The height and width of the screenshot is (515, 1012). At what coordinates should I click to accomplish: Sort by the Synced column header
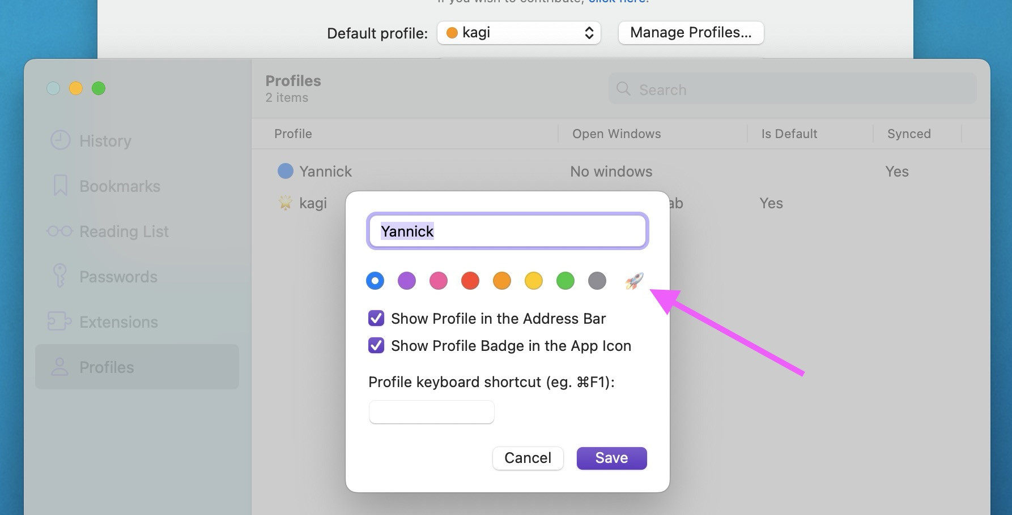pyautogui.click(x=909, y=134)
